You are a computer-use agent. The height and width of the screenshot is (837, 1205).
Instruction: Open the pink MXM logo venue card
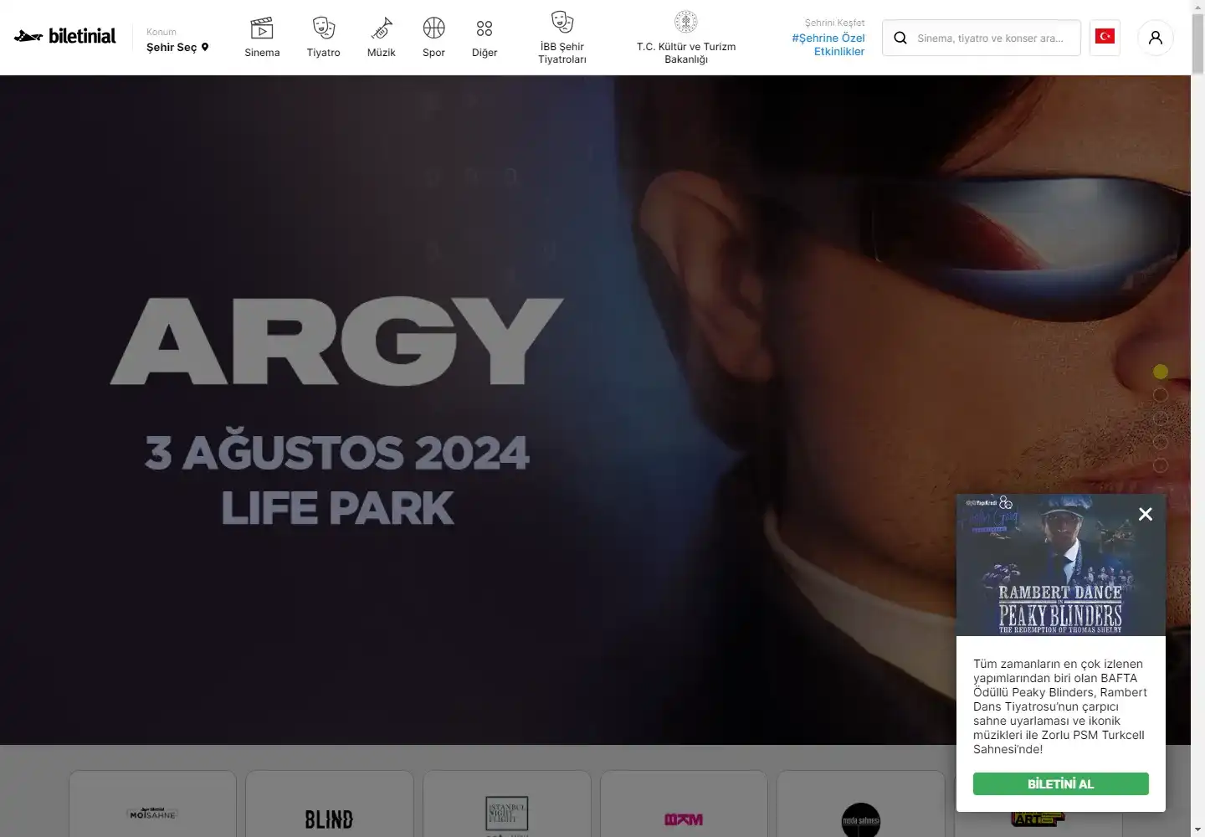pos(684,804)
